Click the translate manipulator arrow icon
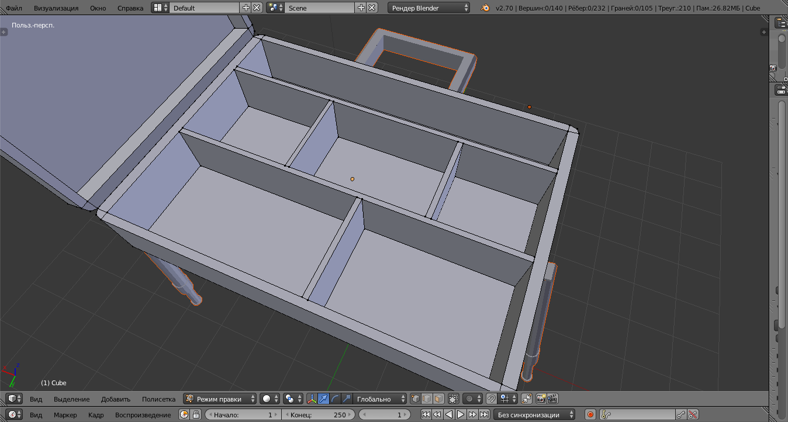The image size is (788, 422). click(323, 399)
